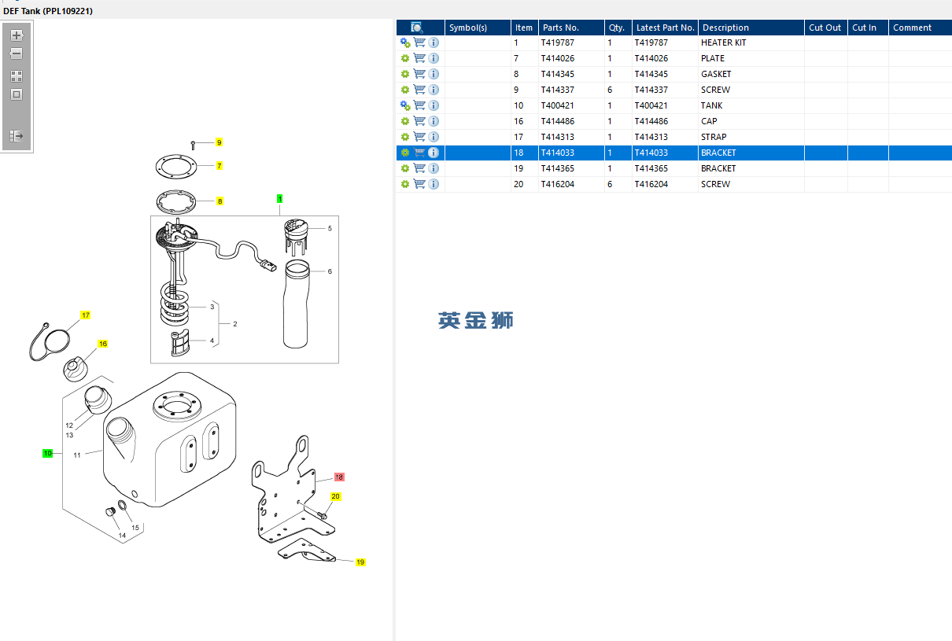Click green callout 1 above the heater kit box

tap(279, 198)
